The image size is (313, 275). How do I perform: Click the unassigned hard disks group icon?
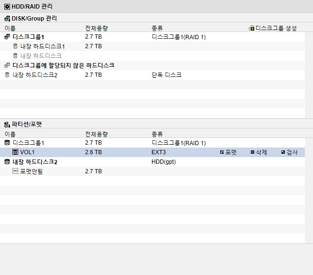[7, 65]
